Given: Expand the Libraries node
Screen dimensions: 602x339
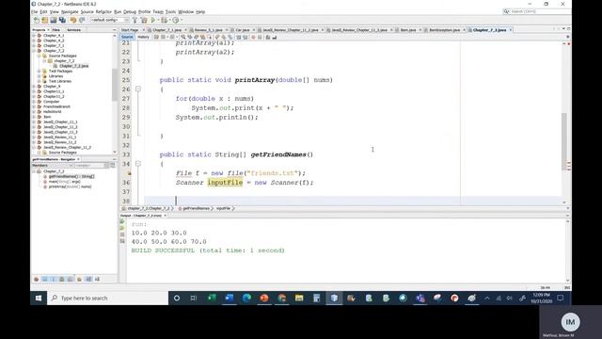Looking at the screenshot, I should point(40,76).
